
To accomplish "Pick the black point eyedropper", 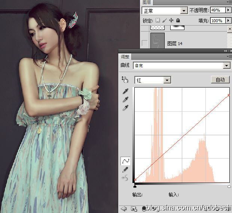I will 125,91.
